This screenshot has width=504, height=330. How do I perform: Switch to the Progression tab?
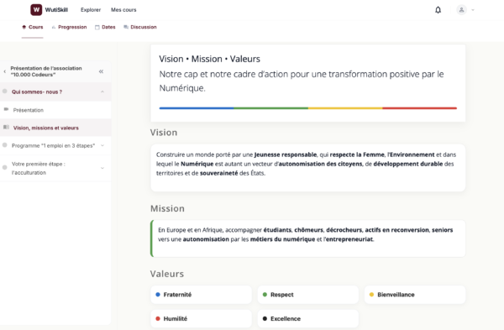(x=69, y=27)
